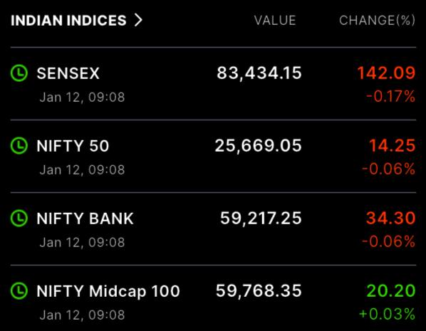Open the INDIAN INDICES heading

point(68,21)
